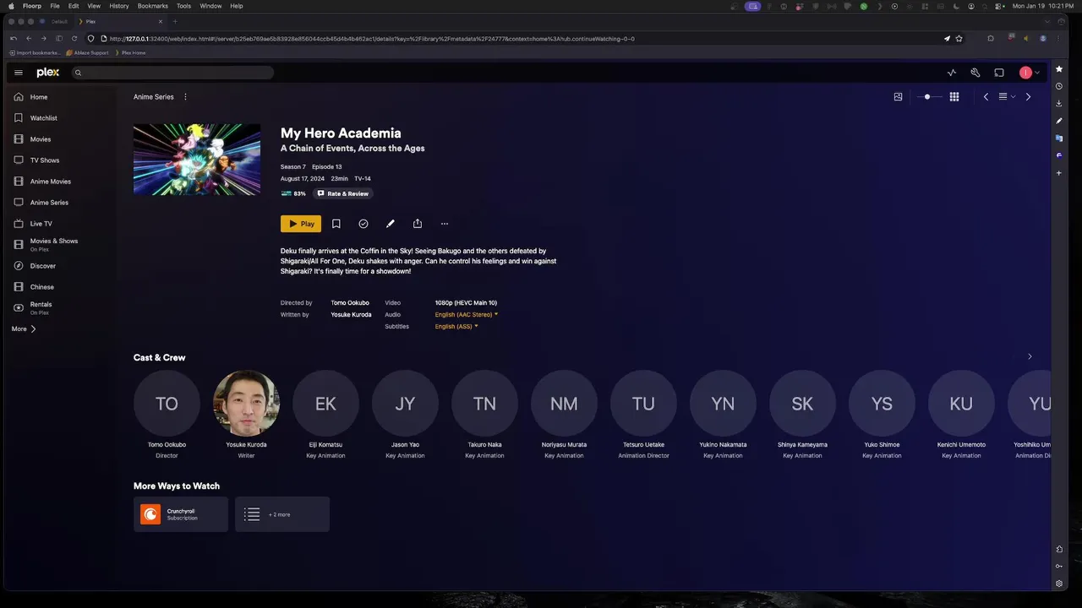Image resolution: width=1082 pixels, height=608 pixels.
Task: Add episode to watchlist bookmark icon
Action: (x=336, y=224)
